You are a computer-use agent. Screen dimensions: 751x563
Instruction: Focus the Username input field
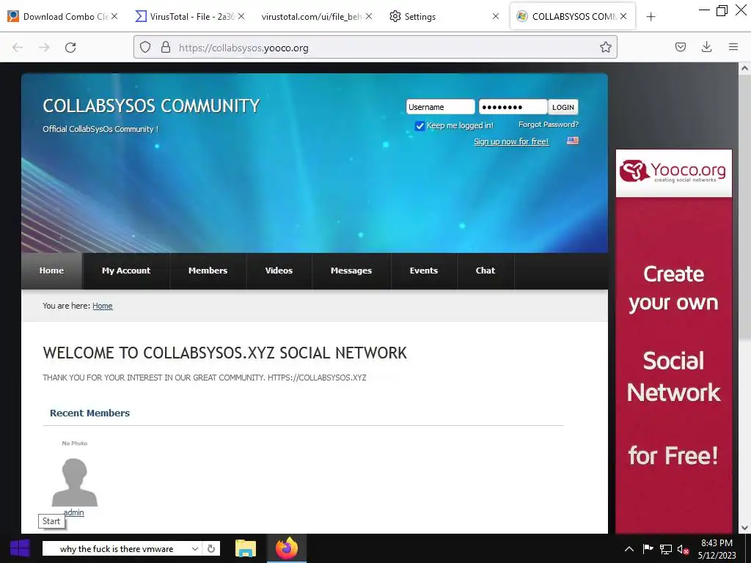coord(440,107)
